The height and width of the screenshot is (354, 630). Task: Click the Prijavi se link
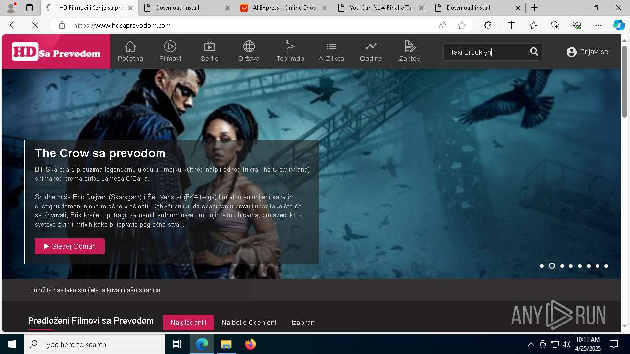(x=594, y=52)
